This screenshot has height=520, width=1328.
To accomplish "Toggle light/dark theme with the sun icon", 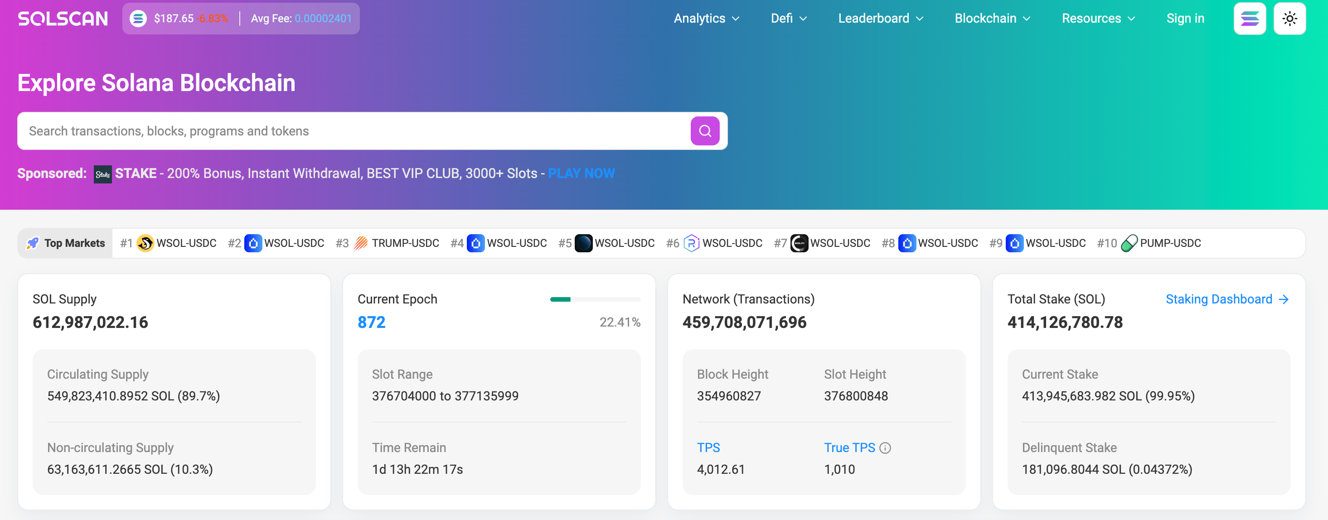I will coord(1290,19).
